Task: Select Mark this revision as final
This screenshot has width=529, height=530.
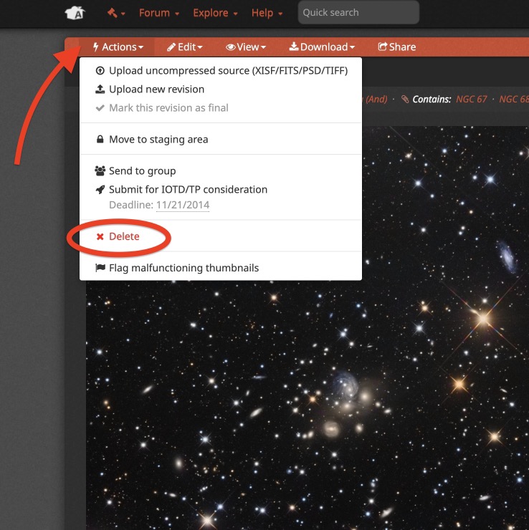Action: 221,108
